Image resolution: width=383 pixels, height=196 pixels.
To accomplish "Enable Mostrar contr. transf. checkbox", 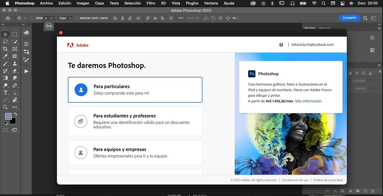I will click(x=76, y=18).
